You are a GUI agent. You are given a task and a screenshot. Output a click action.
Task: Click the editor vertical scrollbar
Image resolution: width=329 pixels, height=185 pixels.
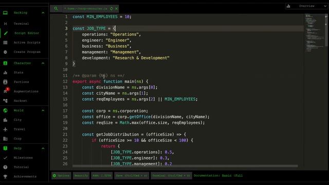click(326, 30)
